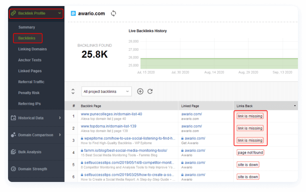Expand the Historical Data section
The height and width of the screenshot is (192, 306).
[x=60, y=118]
